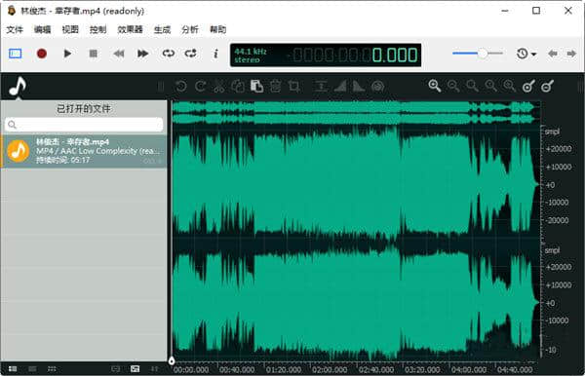Start recording with the red record button
Image resolution: width=585 pixels, height=376 pixels.
(42, 54)
